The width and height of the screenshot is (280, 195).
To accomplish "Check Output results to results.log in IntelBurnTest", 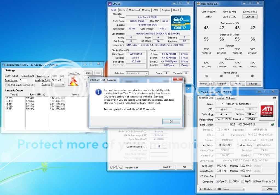I will (x=6, y=85).
